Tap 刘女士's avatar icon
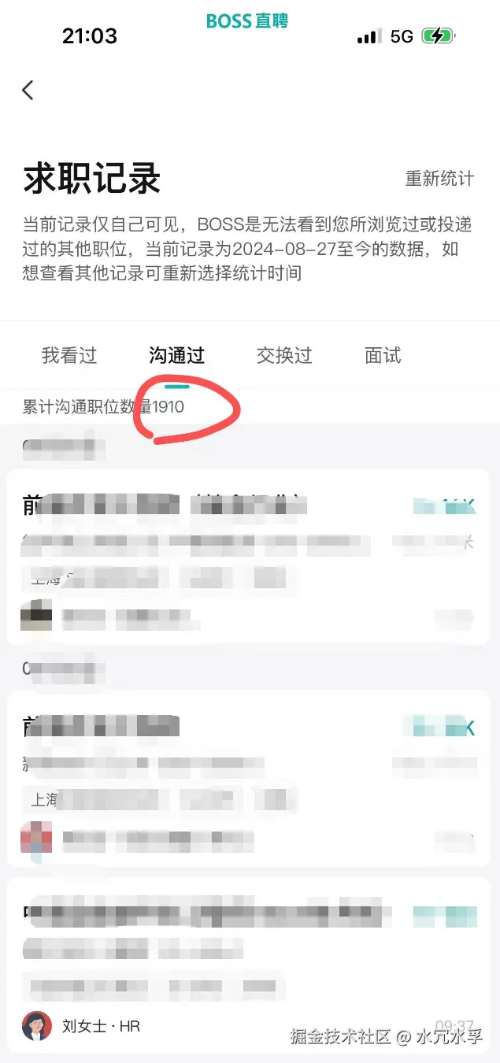500x1063 pixels. [x=37, y=1026]
